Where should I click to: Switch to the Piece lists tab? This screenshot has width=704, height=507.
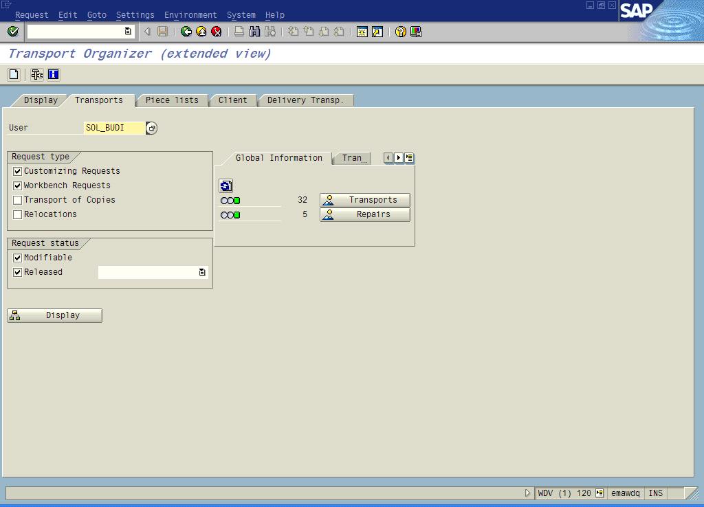tap(172, 100)
